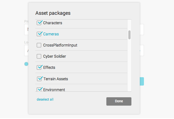Click the asset list scrollbar thumb
The image size is (174, 119).
(129, 35)
